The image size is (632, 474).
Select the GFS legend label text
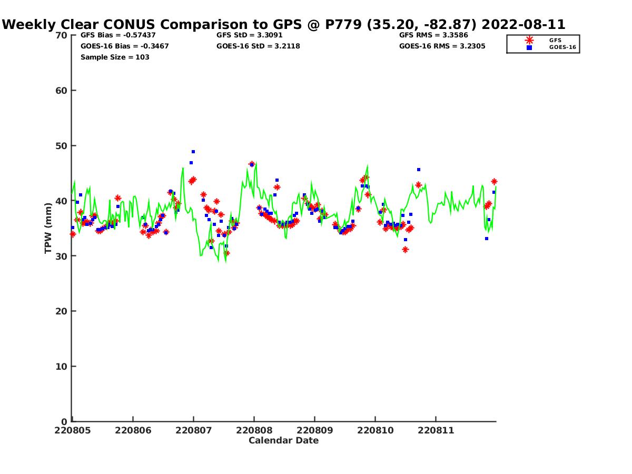coord(555,40)
